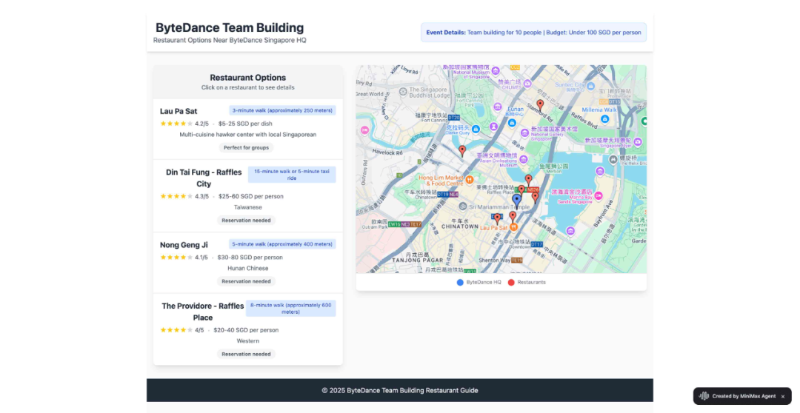The image size is (800, 413).
Task: Click the Singapore Flyer camera icon
Action: point(637,142)
